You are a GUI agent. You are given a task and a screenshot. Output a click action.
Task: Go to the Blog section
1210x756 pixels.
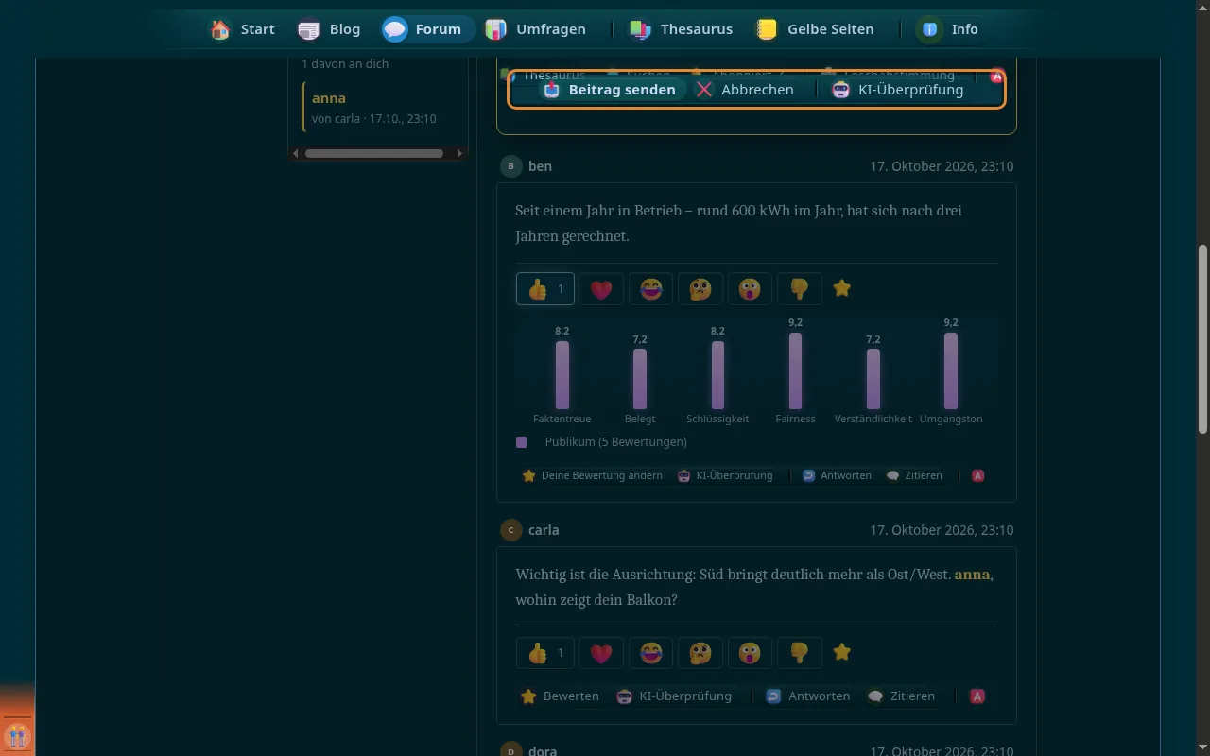point(329,29)
